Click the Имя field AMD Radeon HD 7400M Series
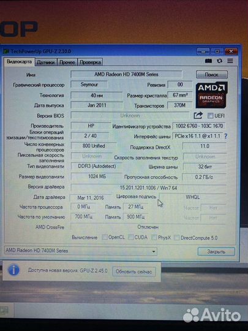 coord(126,74)
